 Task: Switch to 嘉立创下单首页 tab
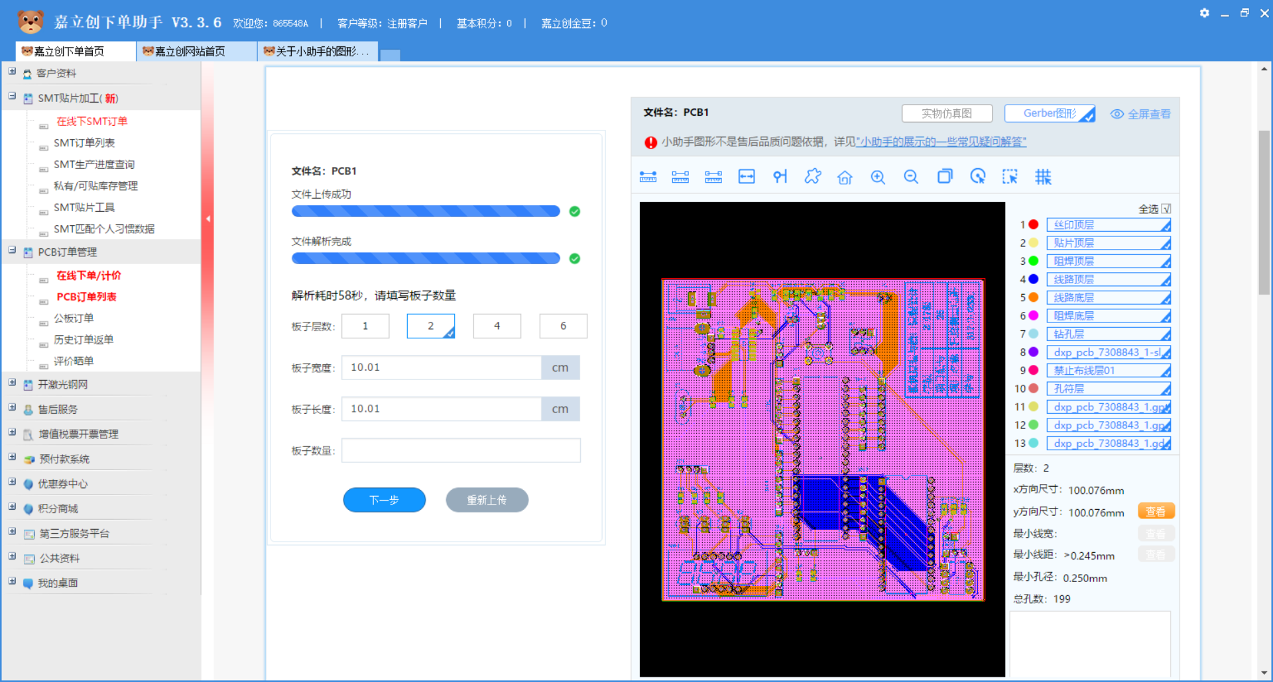point(75,52)
